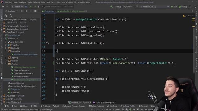The width and height of the screenshot is (198, 111).
Task: Open the Dynamic Program Analysis tool window
Action: pyautogui.click(x=74, y=106)
